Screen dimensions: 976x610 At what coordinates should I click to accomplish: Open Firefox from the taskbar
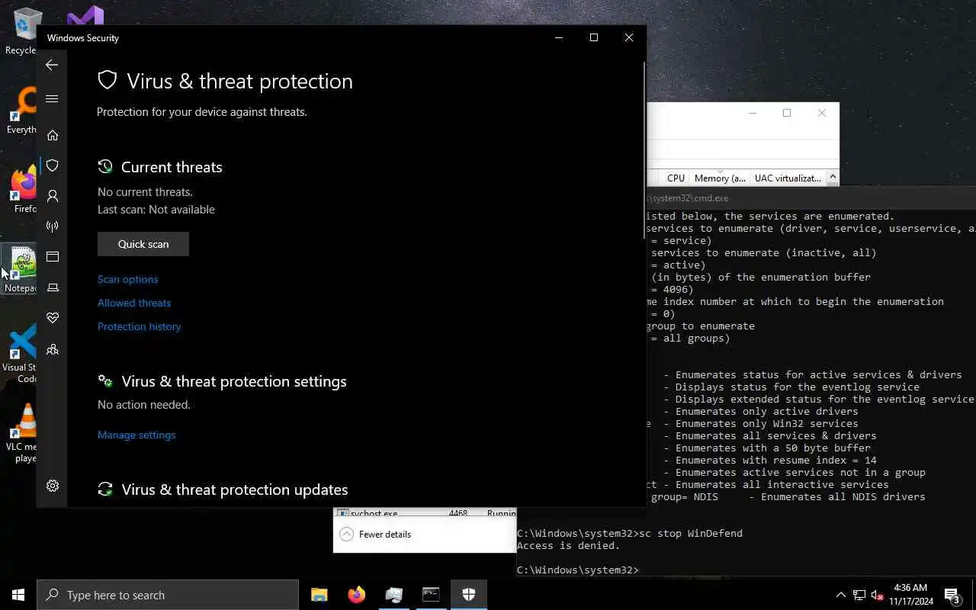point(356,595)
